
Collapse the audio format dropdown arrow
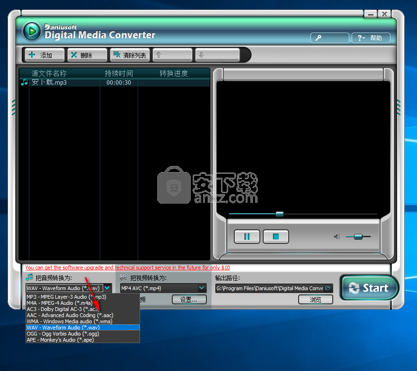(x=107, y=288)
